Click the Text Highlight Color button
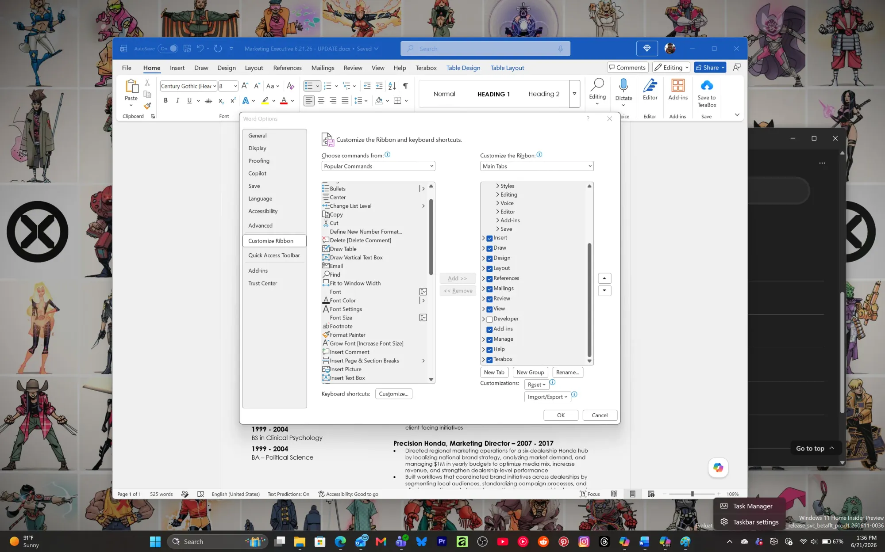 265,101
